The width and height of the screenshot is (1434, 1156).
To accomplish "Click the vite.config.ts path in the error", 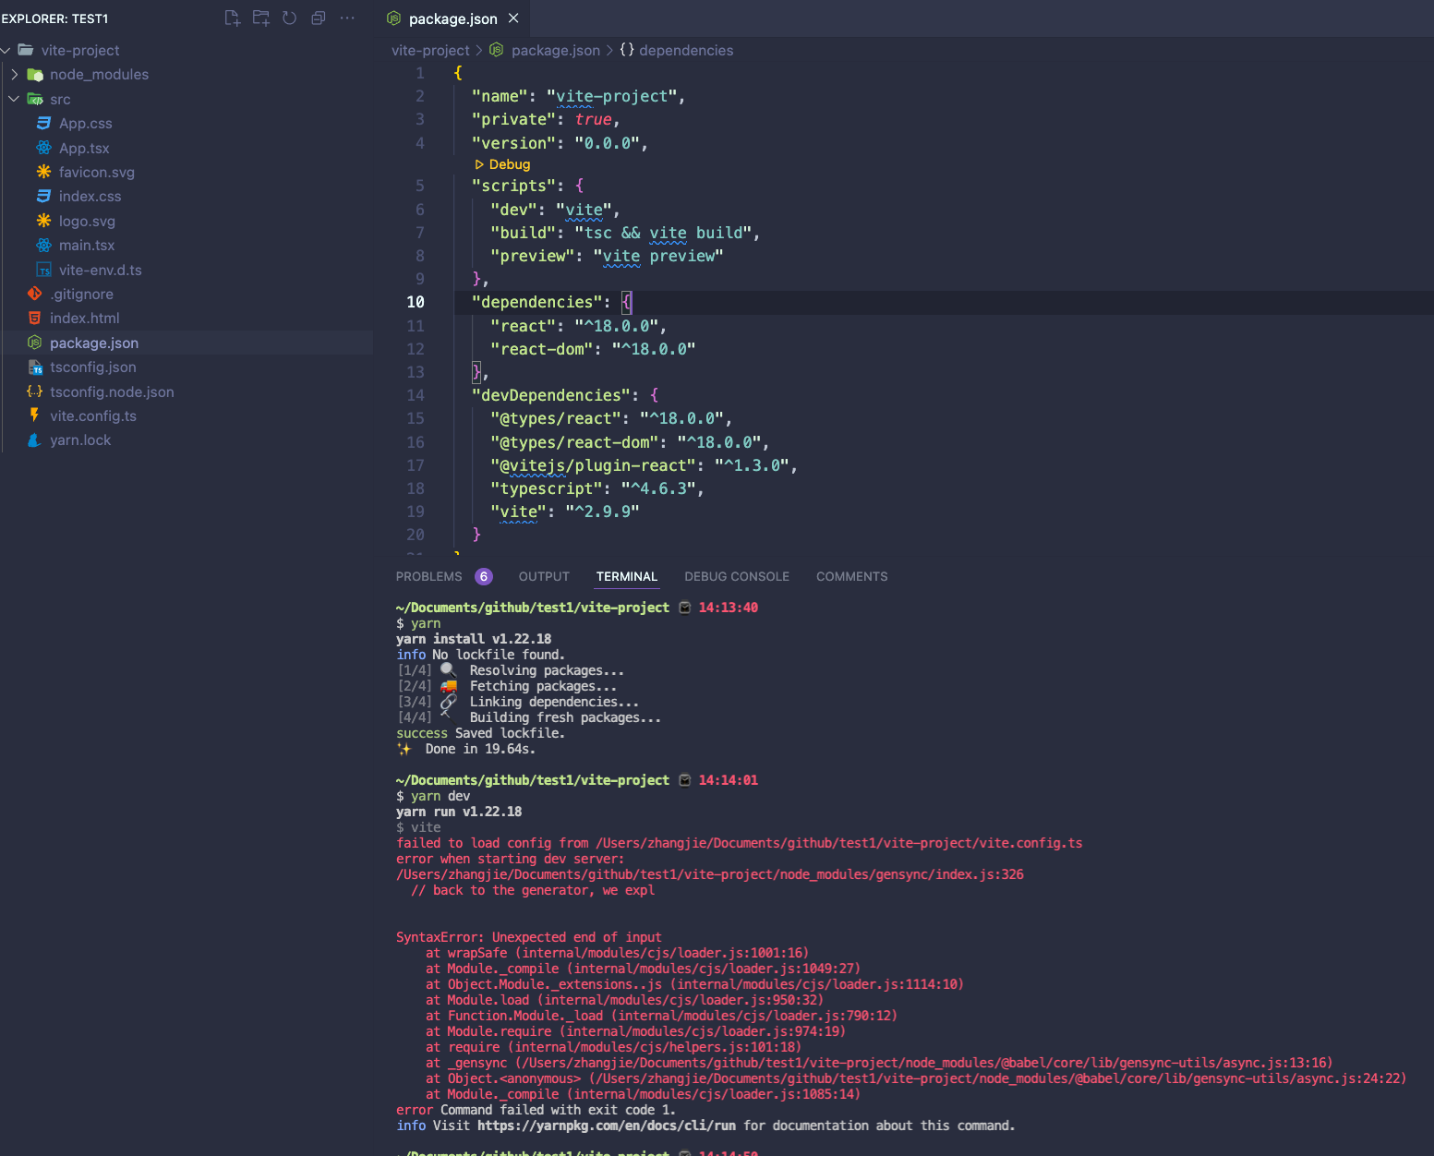I will 839,843.
